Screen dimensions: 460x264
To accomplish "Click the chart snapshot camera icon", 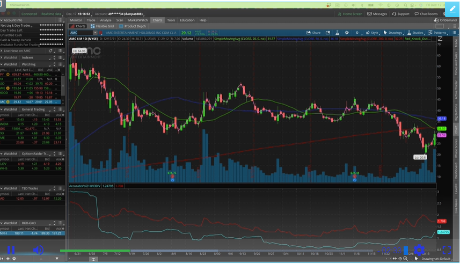I will pos(328,33).
